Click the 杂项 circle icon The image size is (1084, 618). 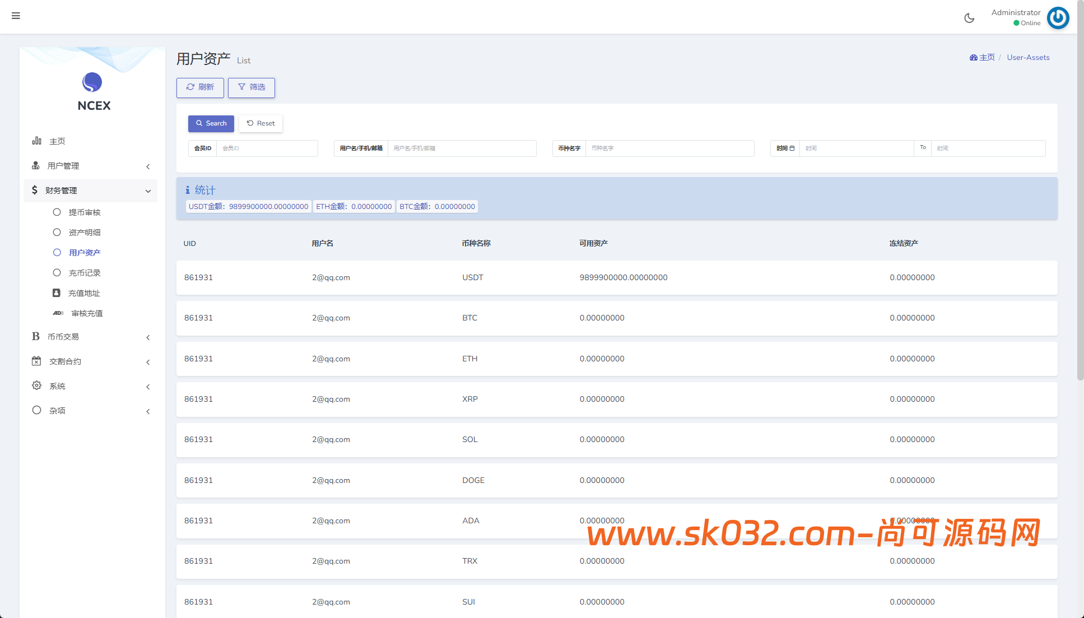pos(36,410)
